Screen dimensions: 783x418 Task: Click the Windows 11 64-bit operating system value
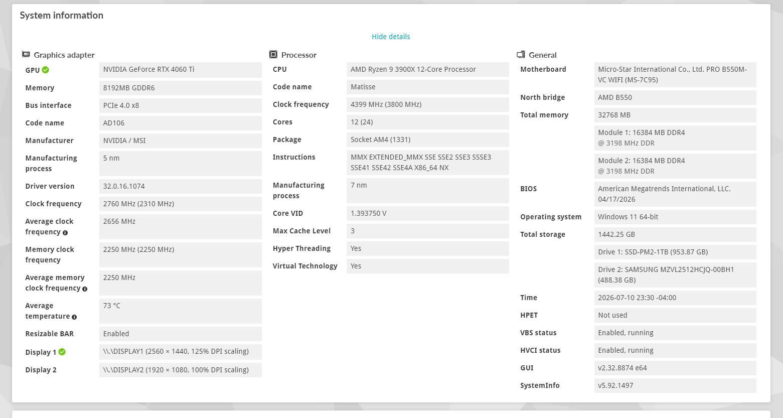[675, 217]
